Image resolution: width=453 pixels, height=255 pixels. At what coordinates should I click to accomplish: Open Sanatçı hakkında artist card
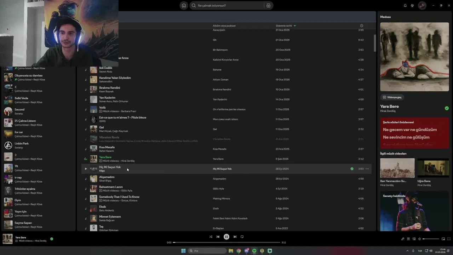point(414,211)
